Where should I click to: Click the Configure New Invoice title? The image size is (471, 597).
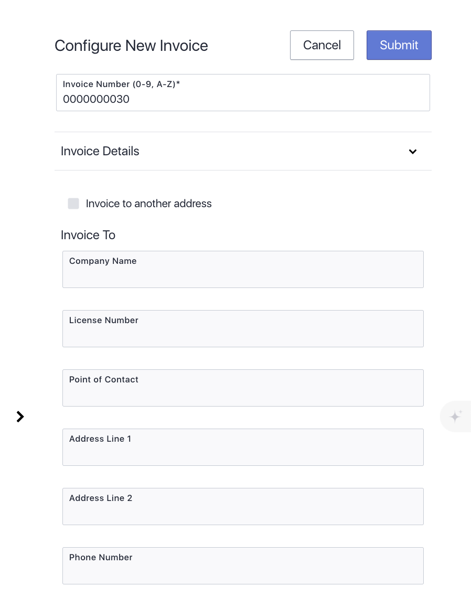click(131, 46)
